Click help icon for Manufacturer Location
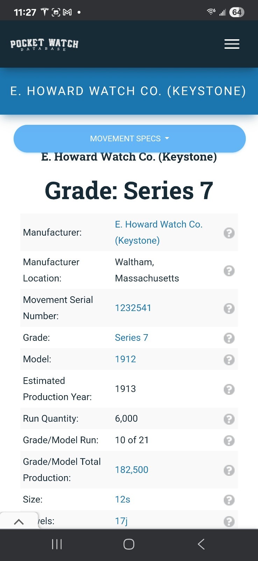 [x=229, y=271]
